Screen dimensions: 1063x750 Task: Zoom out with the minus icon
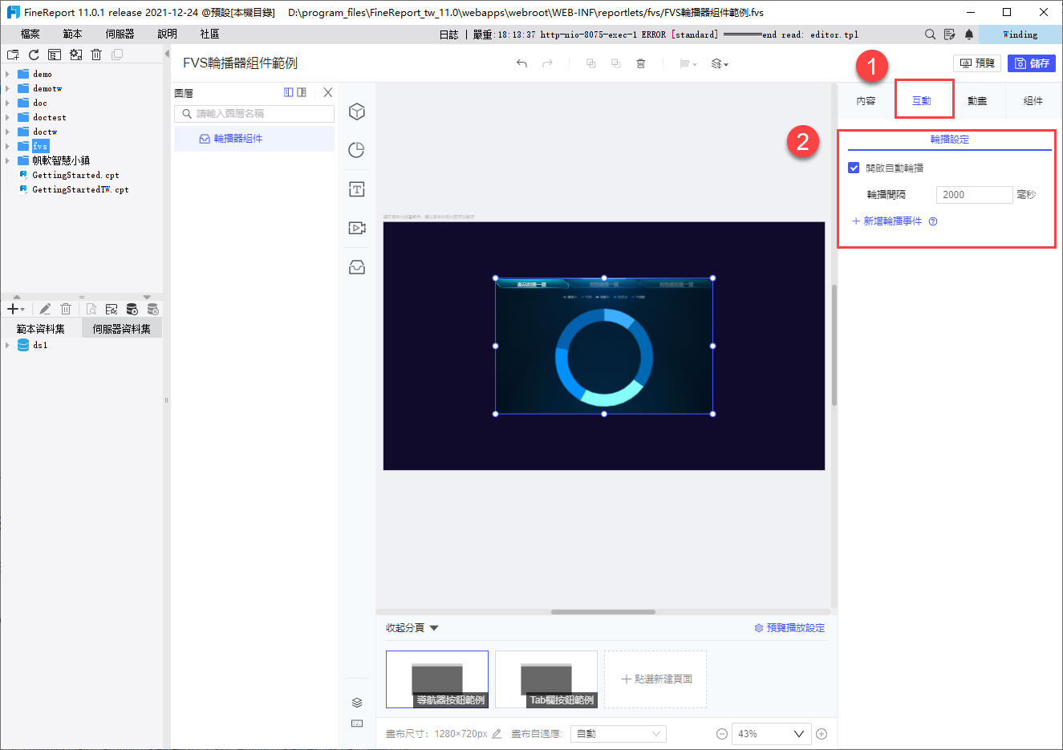(x=722, y=733)
